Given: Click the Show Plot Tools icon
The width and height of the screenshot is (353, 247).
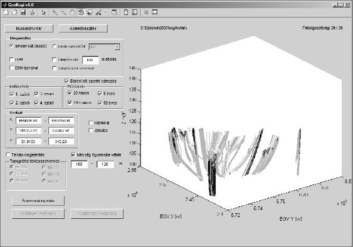Looking at the screenshot, I should point(155,13).
